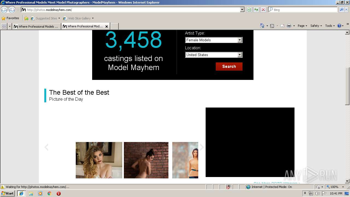Click Internet Protected Mode status text
This screenshot has width=350, height=197.
click(272, 187)
